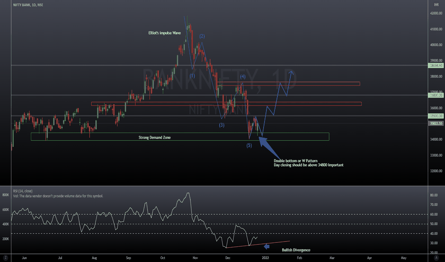Click the 200K left volume scale label
445x262 pixels.
pyautogui.click(x=6, y=239)
